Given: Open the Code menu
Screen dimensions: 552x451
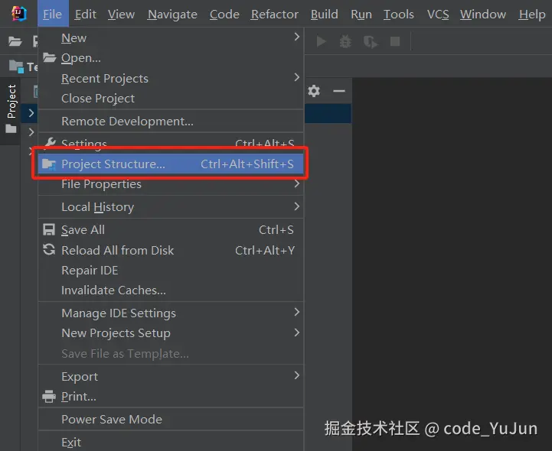Looking at the screenshot, I should [224, 14].
